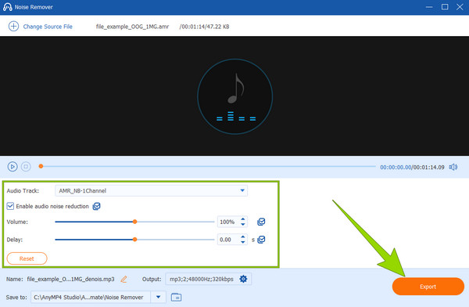The height and width of the screenshot is (307, 469).
Task: Click the Volume slider handle
Action: tap(135, 222)
